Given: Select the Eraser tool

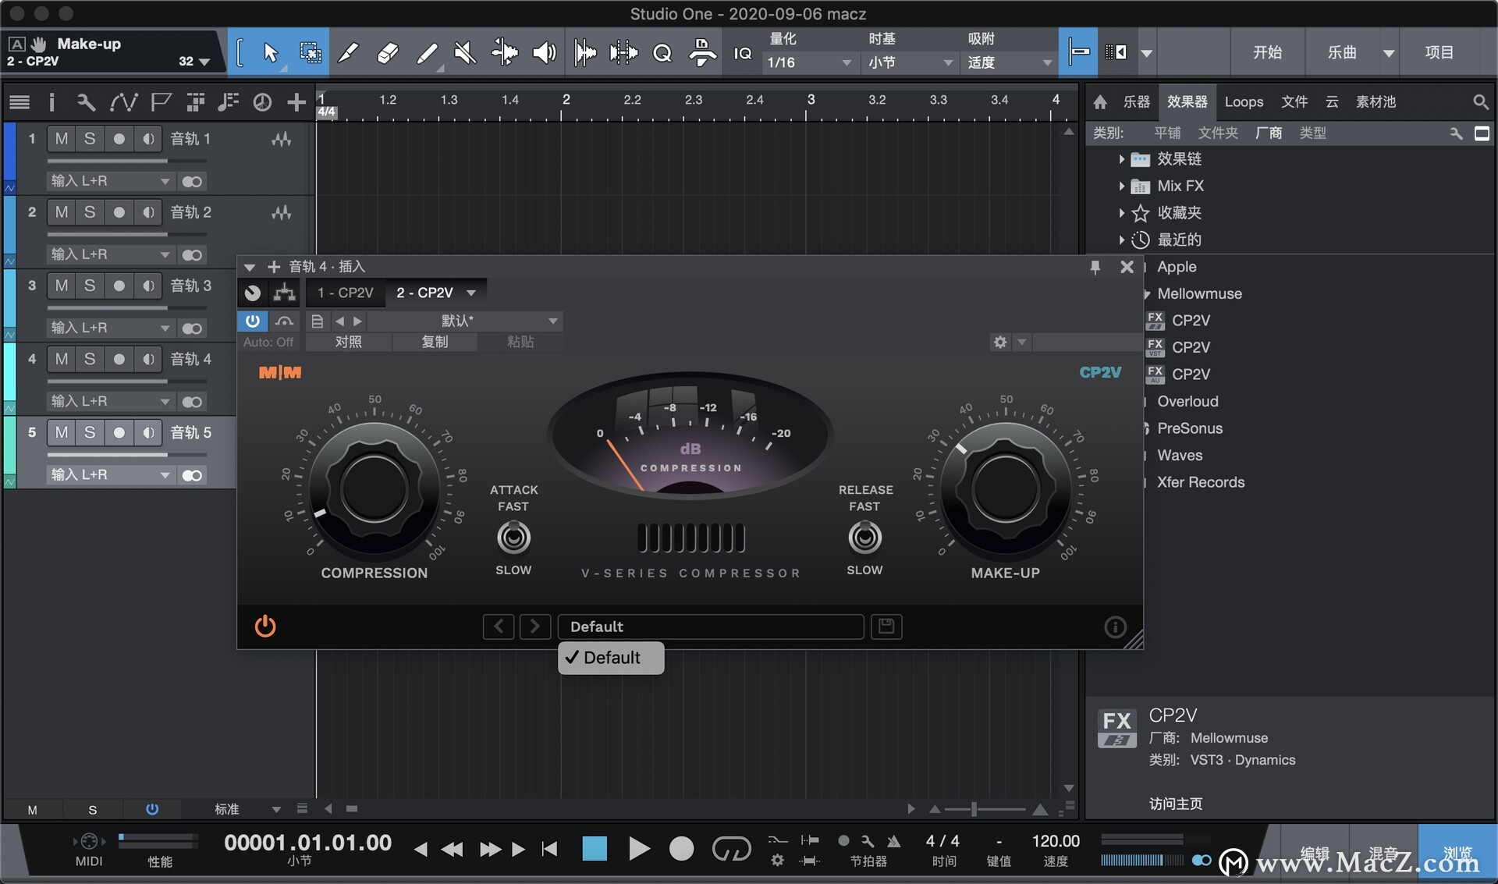Looking at the screenshot, I should point(387,52).
